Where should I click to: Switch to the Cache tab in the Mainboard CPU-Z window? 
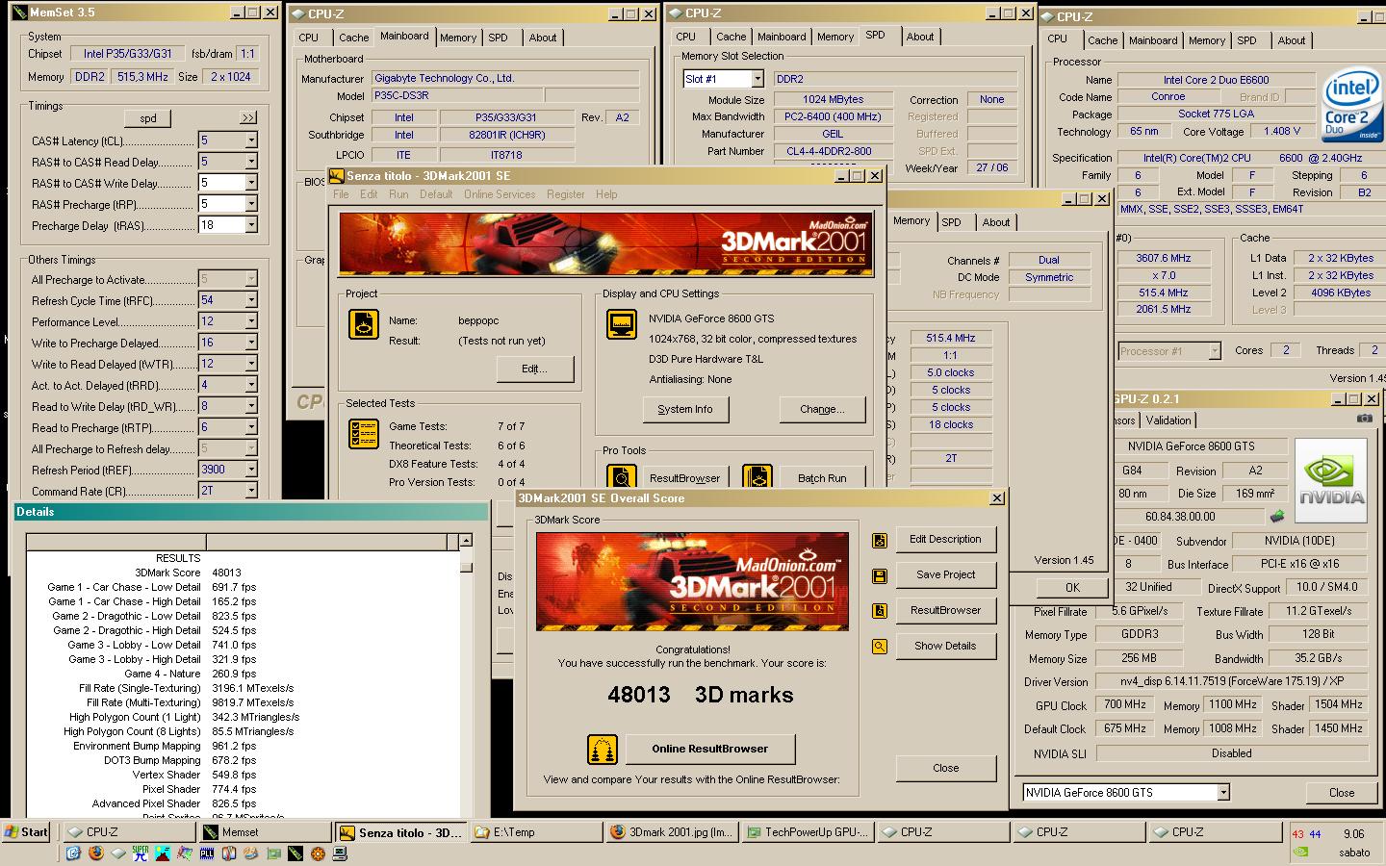[x=353, y=38]
